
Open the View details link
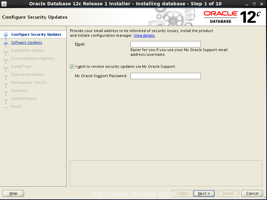pyautogui.click(x=144, y=35)
